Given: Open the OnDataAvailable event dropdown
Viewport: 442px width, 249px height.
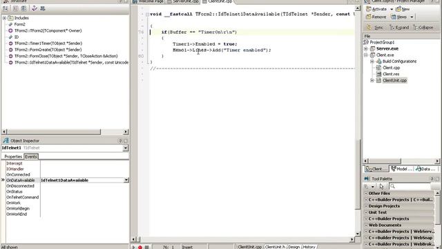Looking at the screenshot, I should click(x=126, y=180).
